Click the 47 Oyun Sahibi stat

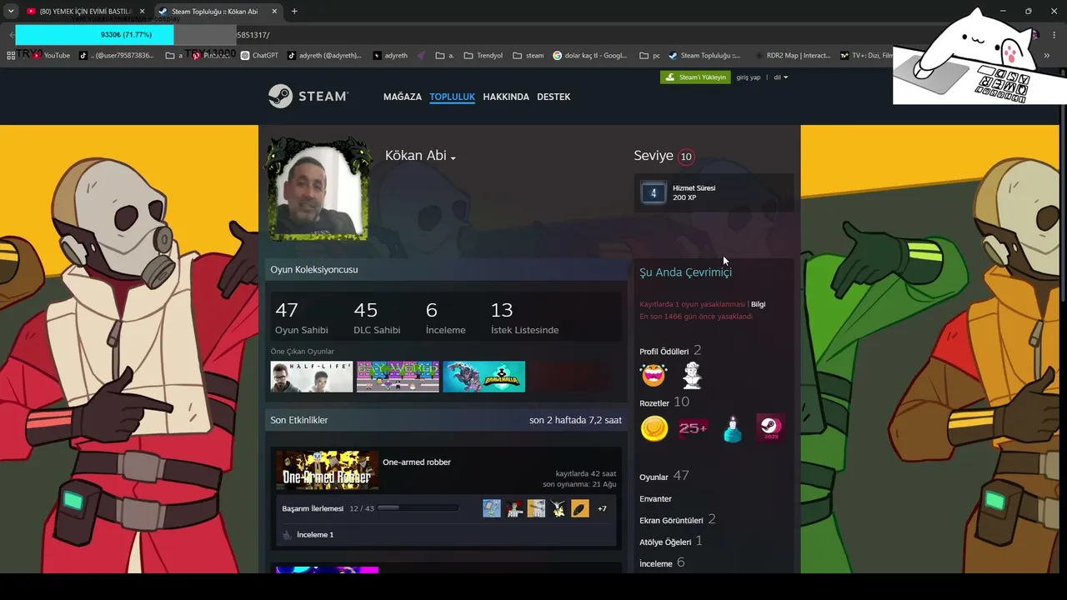point(302,317)
